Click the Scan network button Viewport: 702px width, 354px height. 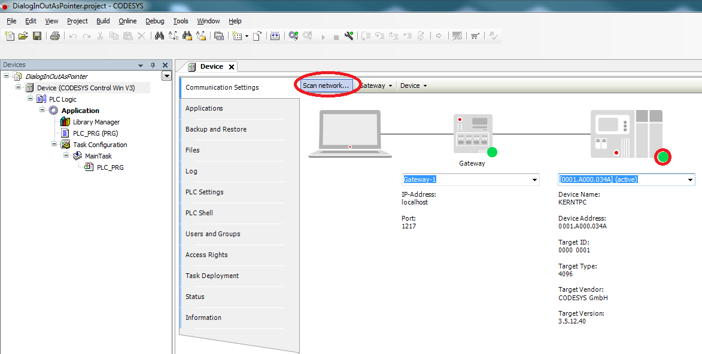[x=326, y=86]
